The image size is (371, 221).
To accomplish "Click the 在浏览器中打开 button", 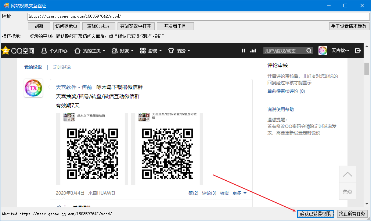I will 136,26.
